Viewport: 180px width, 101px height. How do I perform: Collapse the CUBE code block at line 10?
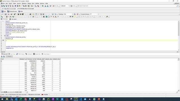[x=5, y=36]
